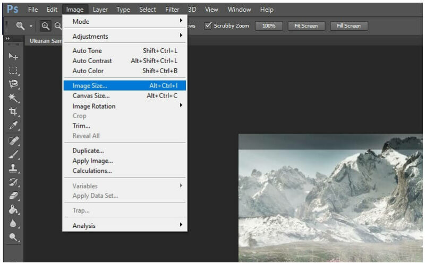Select the Brush tool
This screenshot has height=265, width=425.
13,154
